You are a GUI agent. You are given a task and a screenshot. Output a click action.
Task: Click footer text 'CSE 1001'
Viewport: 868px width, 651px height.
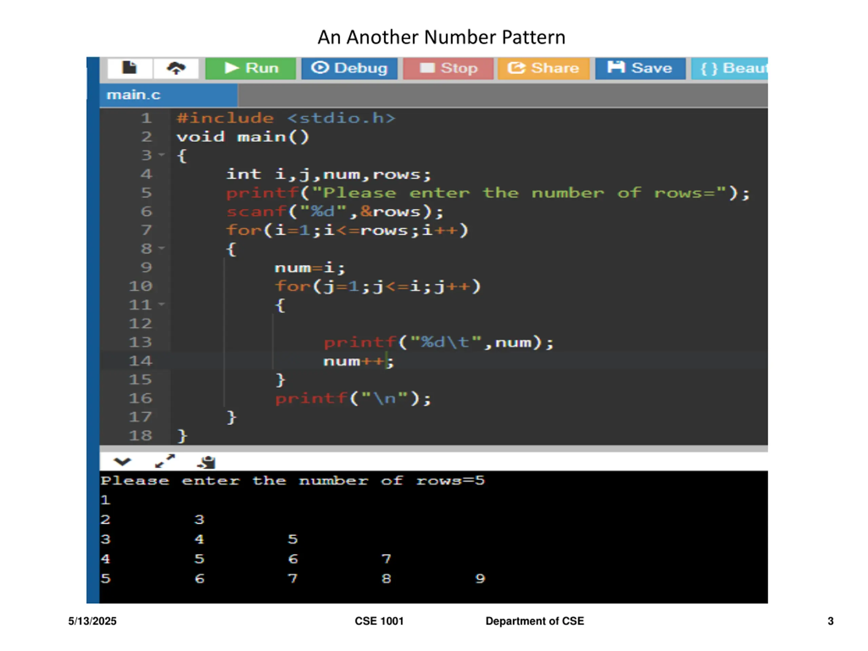[379, 621]
